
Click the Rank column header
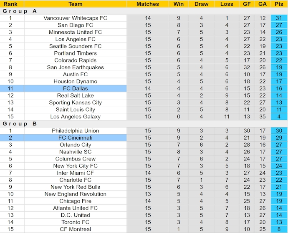10,4
